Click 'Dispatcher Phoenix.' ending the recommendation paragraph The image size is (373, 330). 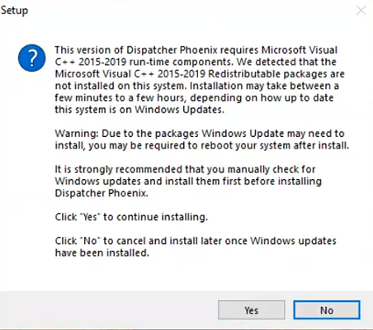point(102,193)
